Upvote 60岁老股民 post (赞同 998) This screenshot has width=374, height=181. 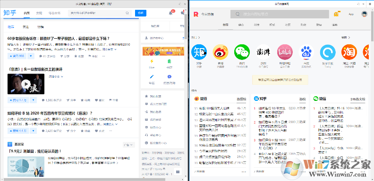(17, 56)
